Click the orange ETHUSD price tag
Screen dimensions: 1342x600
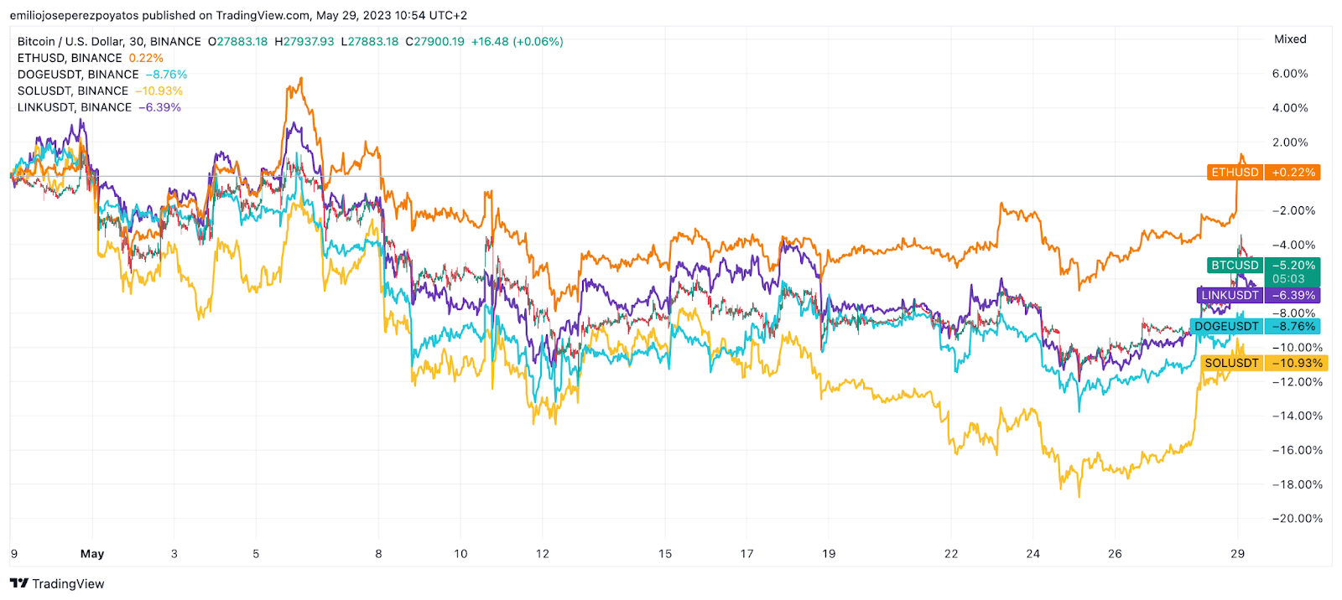[1235, 173]
